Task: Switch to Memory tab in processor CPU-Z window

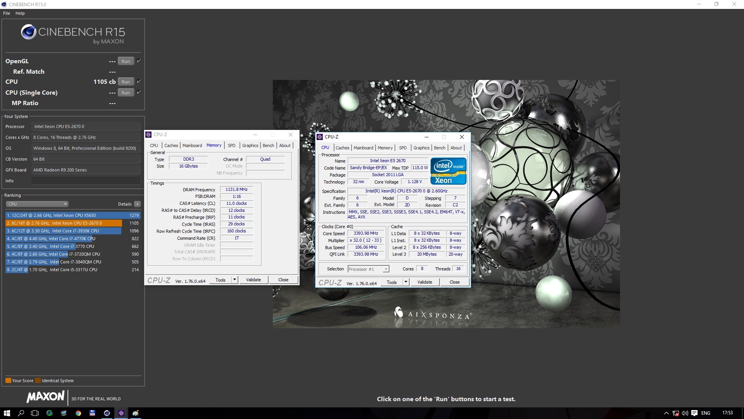Action: pyautogui.click(x=385, y=148)
